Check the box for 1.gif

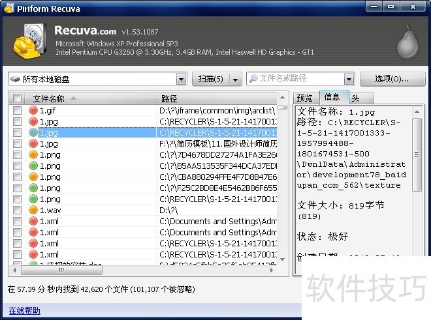click(17, 110)
